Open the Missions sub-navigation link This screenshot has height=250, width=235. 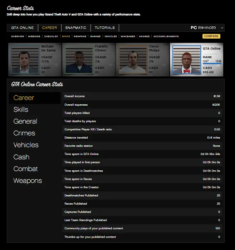[x=34, y=36]
